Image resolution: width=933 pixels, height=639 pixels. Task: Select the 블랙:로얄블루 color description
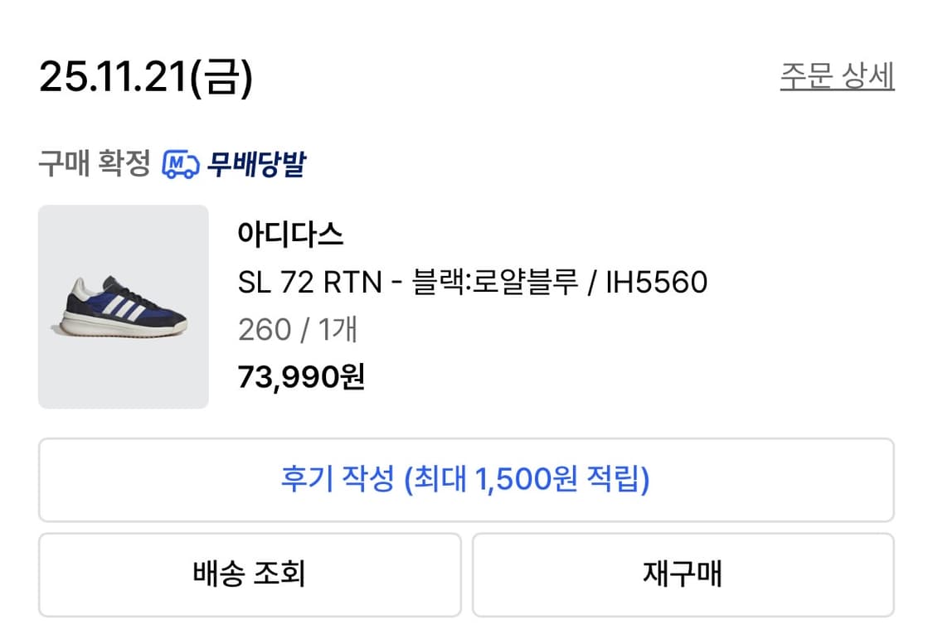[x=493, y=283]
